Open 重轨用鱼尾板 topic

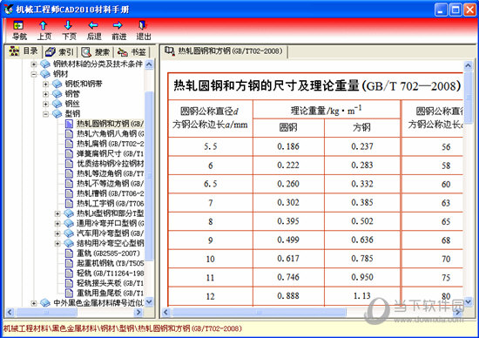[110, 293]
